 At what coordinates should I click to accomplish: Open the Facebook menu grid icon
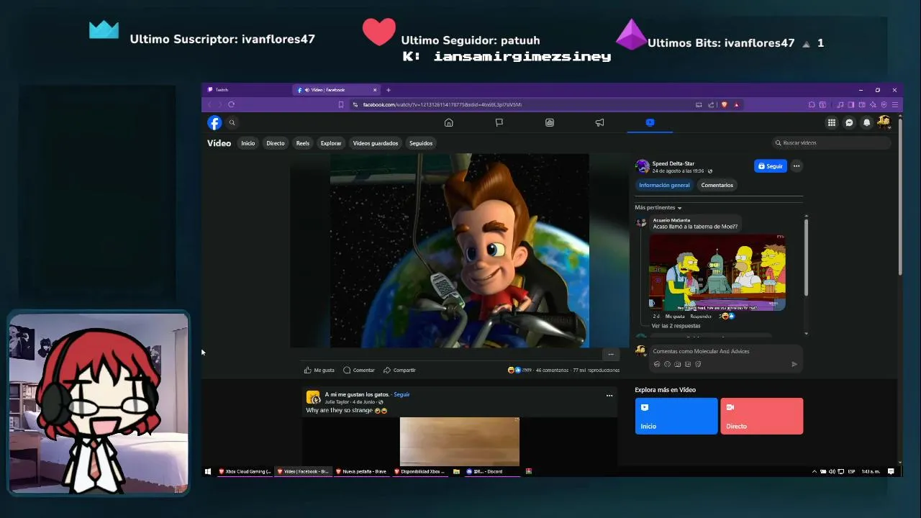coord(832,122)
